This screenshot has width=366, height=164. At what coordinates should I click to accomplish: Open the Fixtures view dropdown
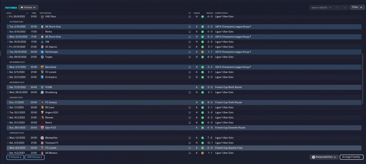28,7
